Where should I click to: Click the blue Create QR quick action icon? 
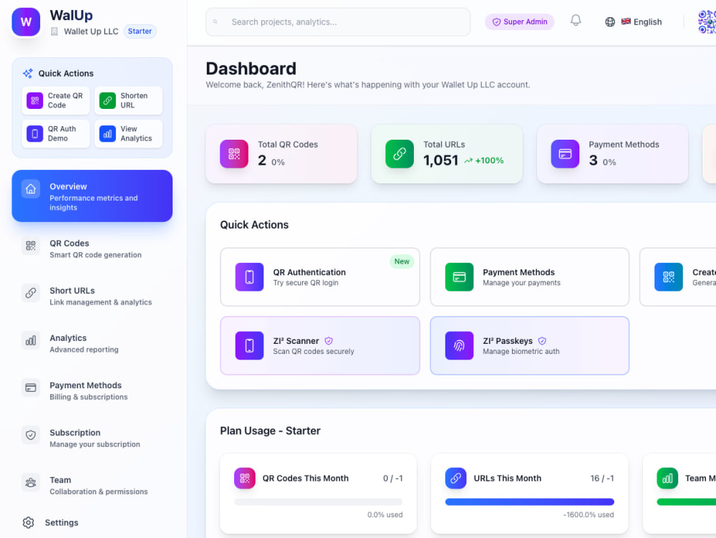pos(669,277)
